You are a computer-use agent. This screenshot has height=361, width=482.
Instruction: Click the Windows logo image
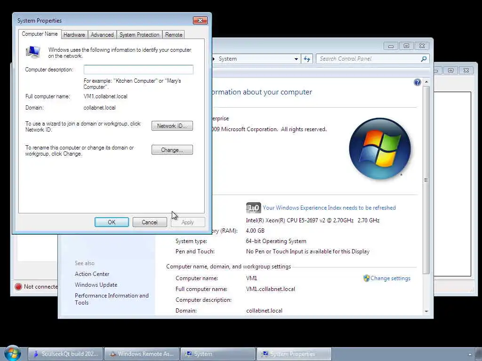point(380,148)
